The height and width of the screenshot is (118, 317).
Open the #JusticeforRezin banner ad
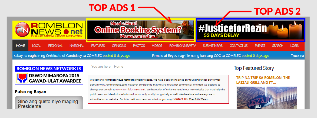[x=250, y=30]
